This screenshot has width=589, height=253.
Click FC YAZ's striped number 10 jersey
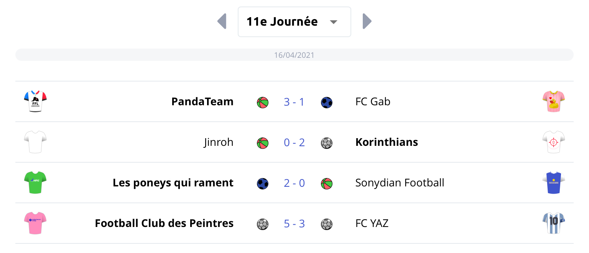coord(554,223)
